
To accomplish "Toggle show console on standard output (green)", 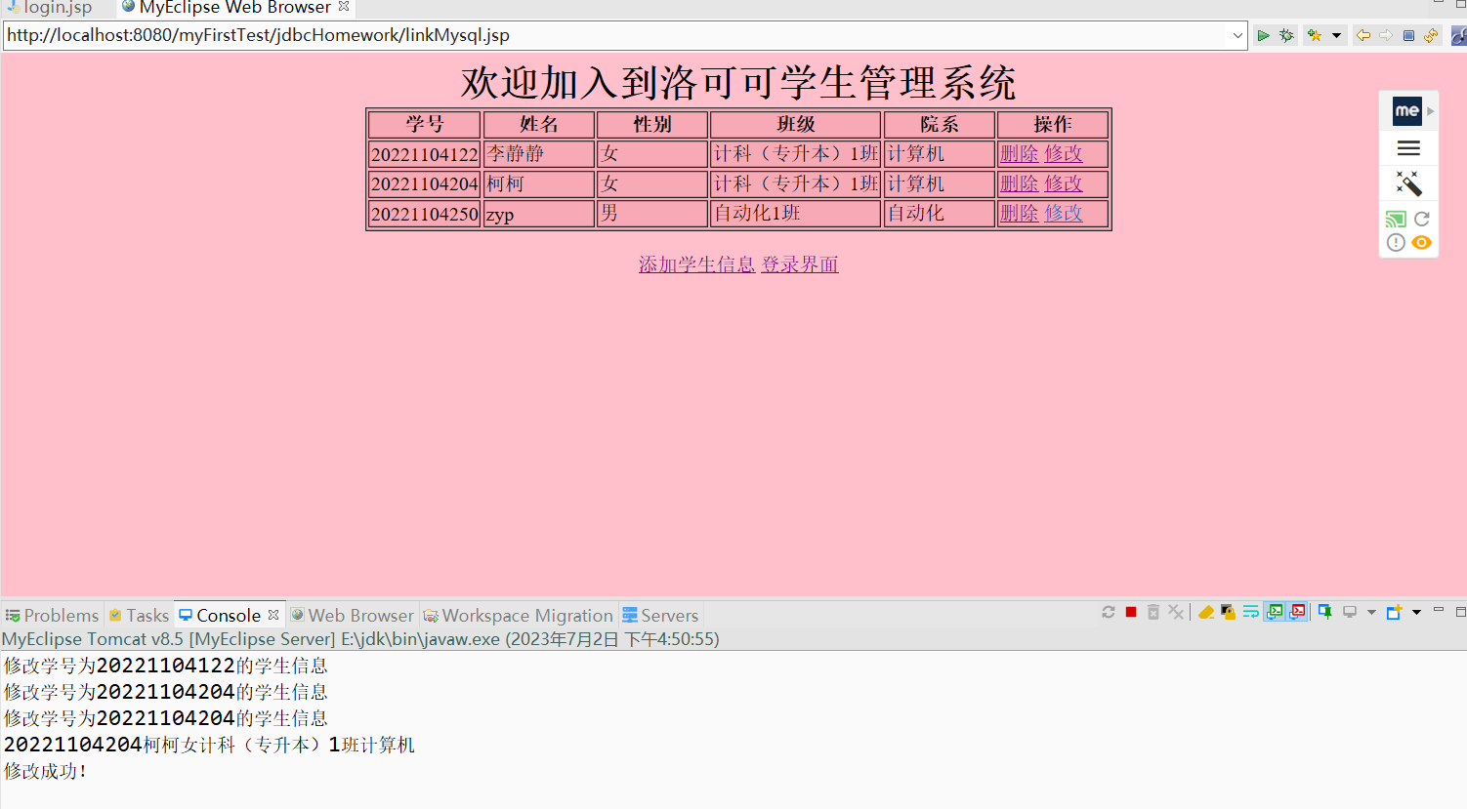I will point(1275,612).
